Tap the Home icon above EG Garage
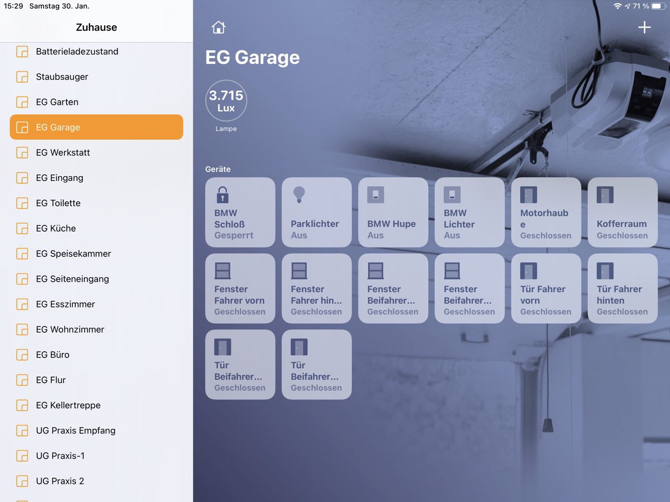Screen dimensions: 670x502 218,27
